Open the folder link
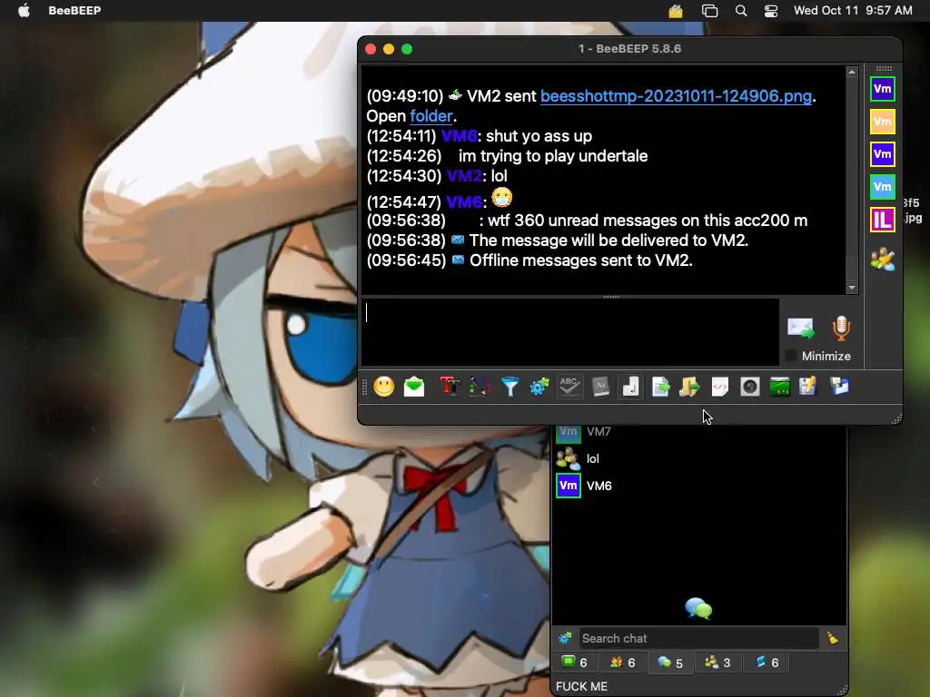Viewport: 930px width, 697px height. [x=431, y=116]
